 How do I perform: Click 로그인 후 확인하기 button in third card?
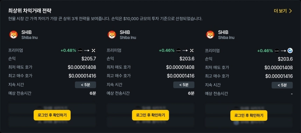click(249, 115)
